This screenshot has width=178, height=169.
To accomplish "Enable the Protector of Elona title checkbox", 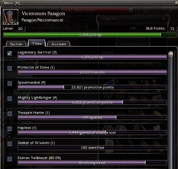I will [x=10, y=69].
